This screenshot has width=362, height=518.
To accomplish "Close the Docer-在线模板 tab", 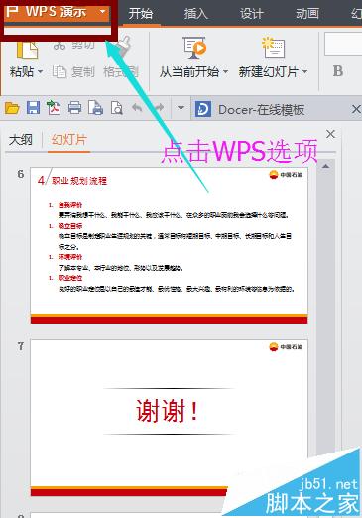I will pos(356,109).
